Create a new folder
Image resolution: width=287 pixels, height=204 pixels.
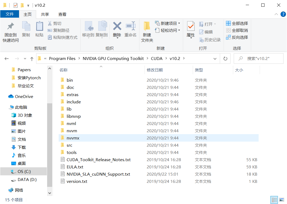coord(147,32)
